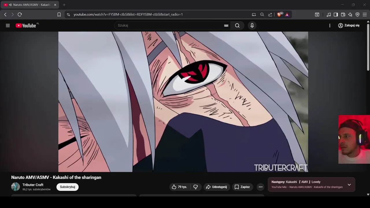Open the YouTube hamburger guide menu
This screenshot has height=208, width=370.
pyautogui.click(x=8, y=25)
